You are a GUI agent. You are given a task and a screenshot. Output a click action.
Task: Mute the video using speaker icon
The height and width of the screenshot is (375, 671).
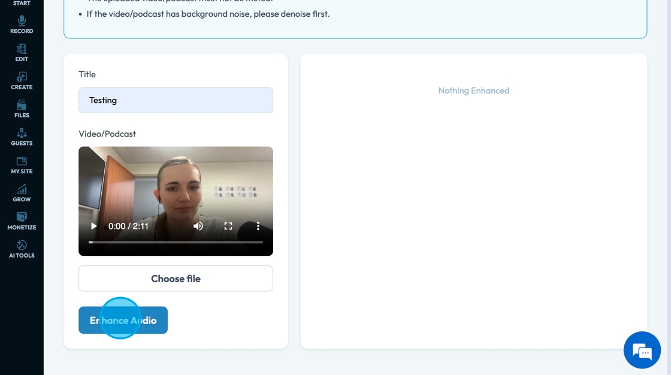click(x=198, y=226)
